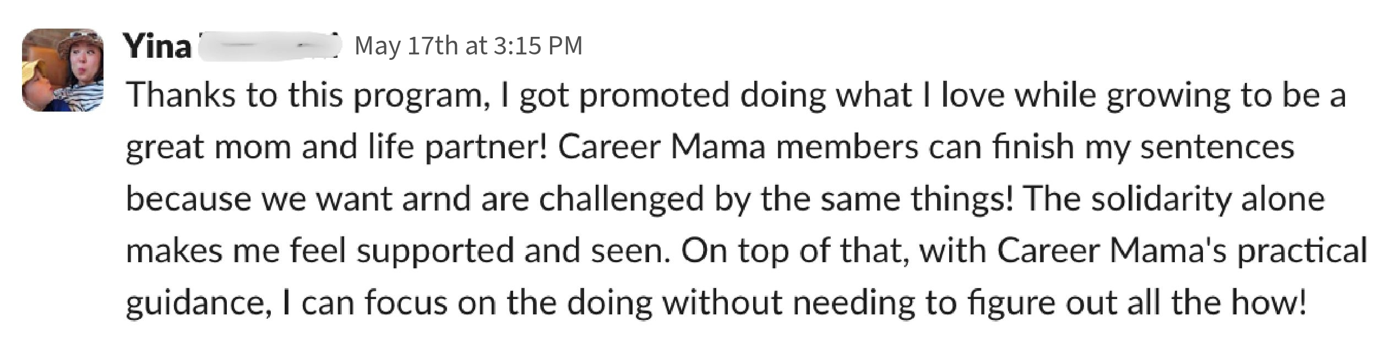Click the word "challenged" in the message
The image size is (1383, 343).
[621, 199]
